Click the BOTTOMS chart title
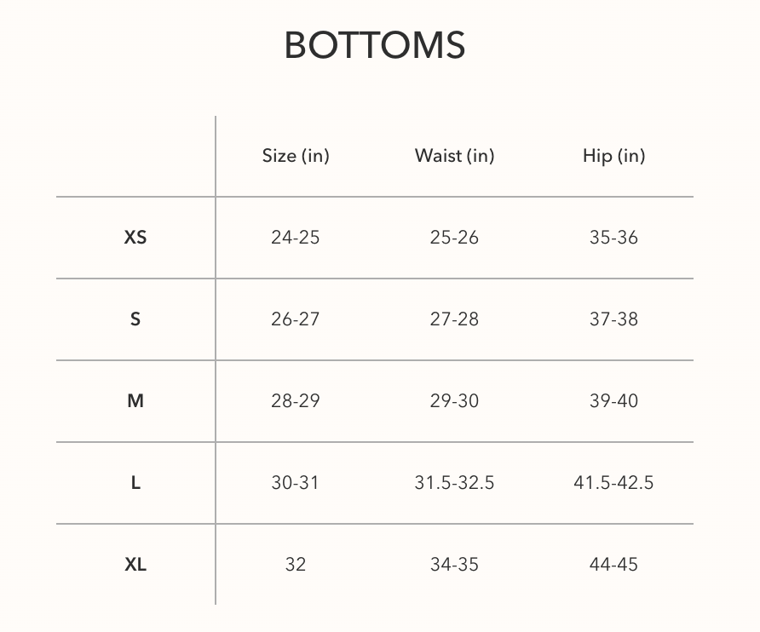This screenshot has height=632, width=760. 375,45
